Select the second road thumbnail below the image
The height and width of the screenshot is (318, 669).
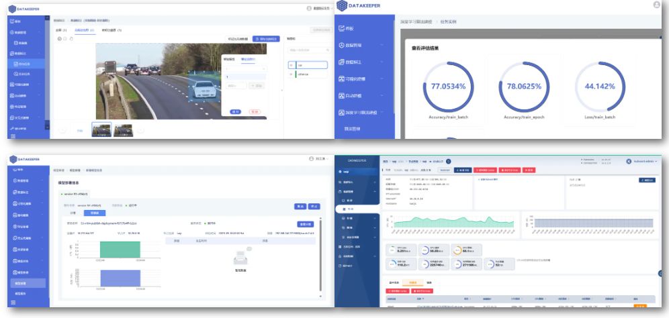(123, 129)
